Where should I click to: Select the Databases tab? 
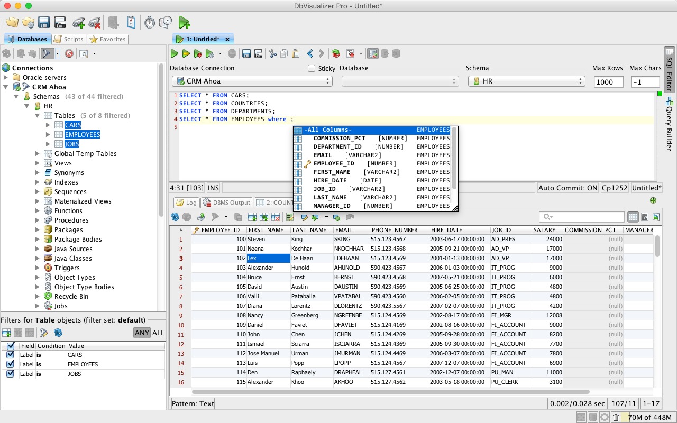(28, 39)
